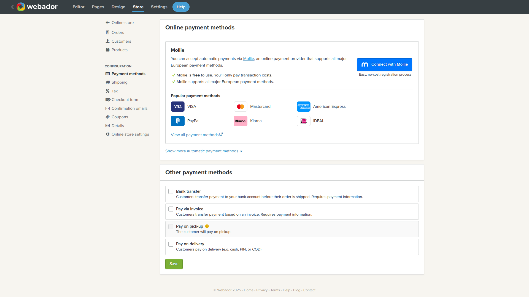Open the Settings tab
529x297 pixels.
159,7
